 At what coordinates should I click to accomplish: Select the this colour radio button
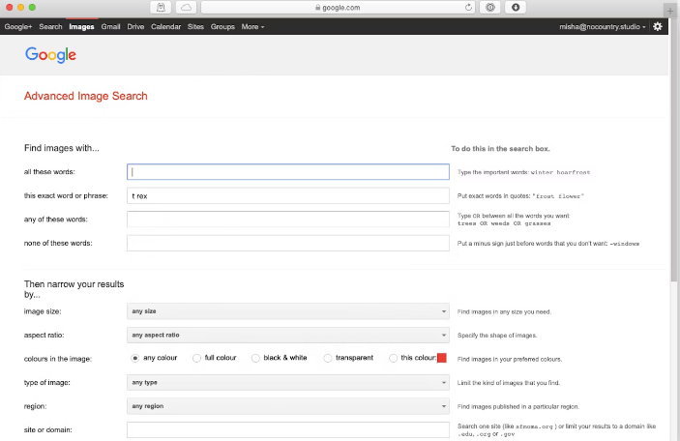click(x=393, y=358)
